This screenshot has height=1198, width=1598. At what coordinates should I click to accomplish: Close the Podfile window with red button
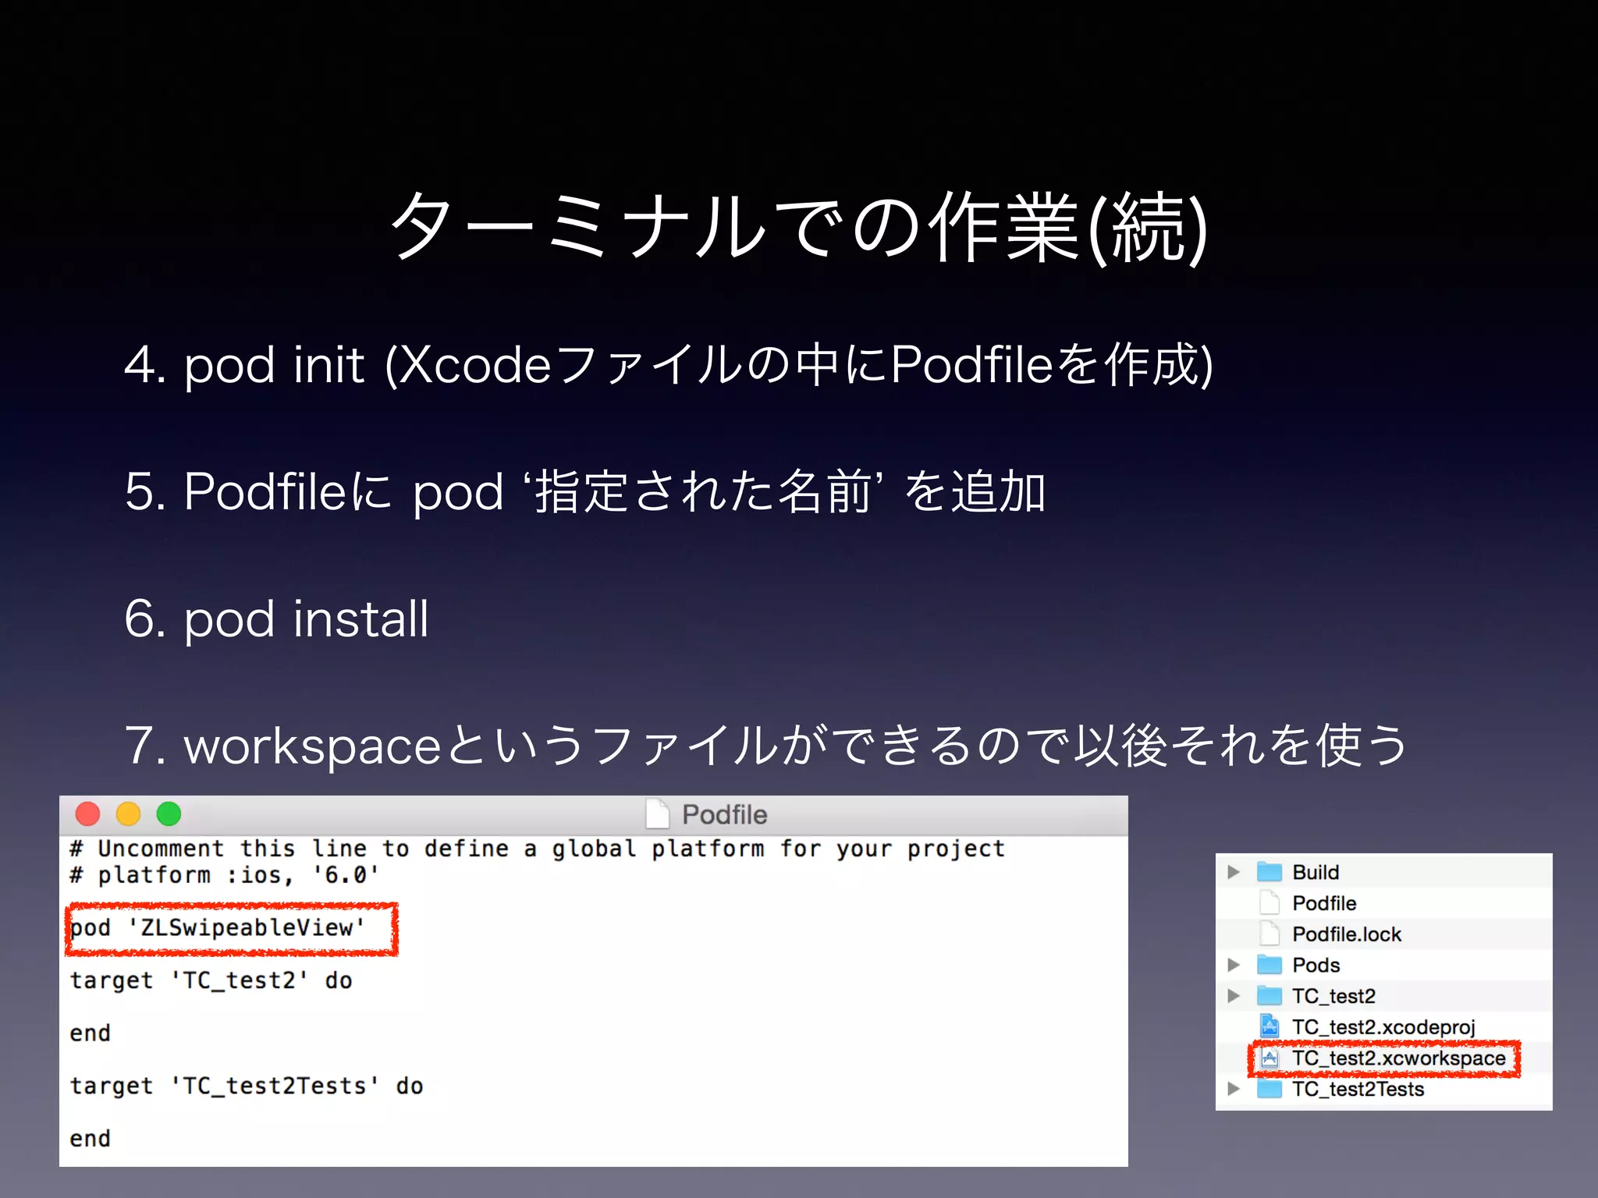click(87, 813)
